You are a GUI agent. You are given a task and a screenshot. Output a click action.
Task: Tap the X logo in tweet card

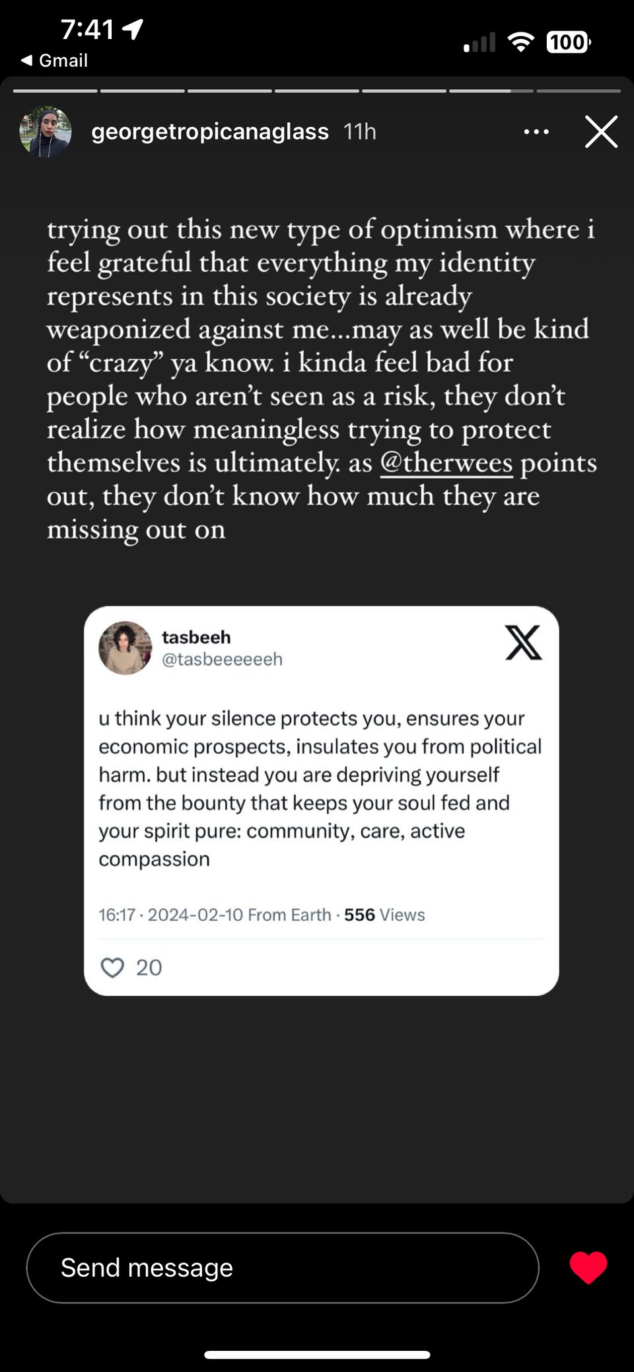pyautogui.click(x=523, y=643)
